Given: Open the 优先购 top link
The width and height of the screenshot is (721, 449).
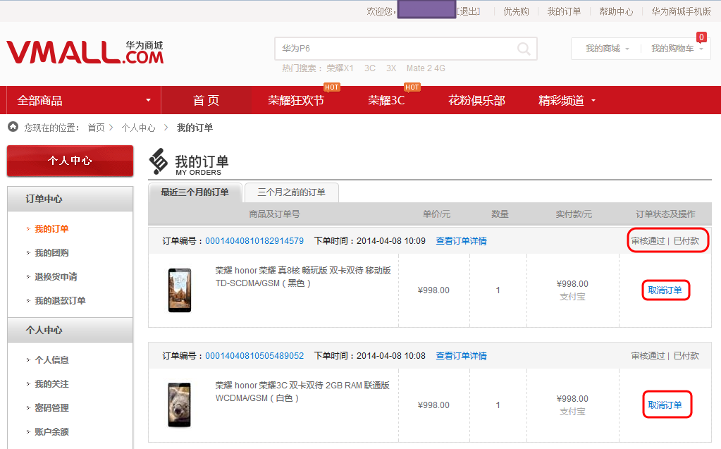Looking at the screenshot, I should click(516, 11).
